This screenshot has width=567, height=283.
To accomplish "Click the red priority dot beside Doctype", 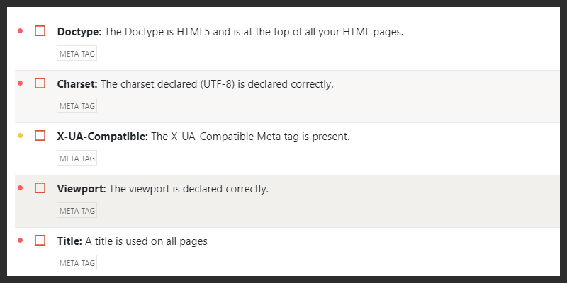I will pyautogui.click(x=21, y=31).
